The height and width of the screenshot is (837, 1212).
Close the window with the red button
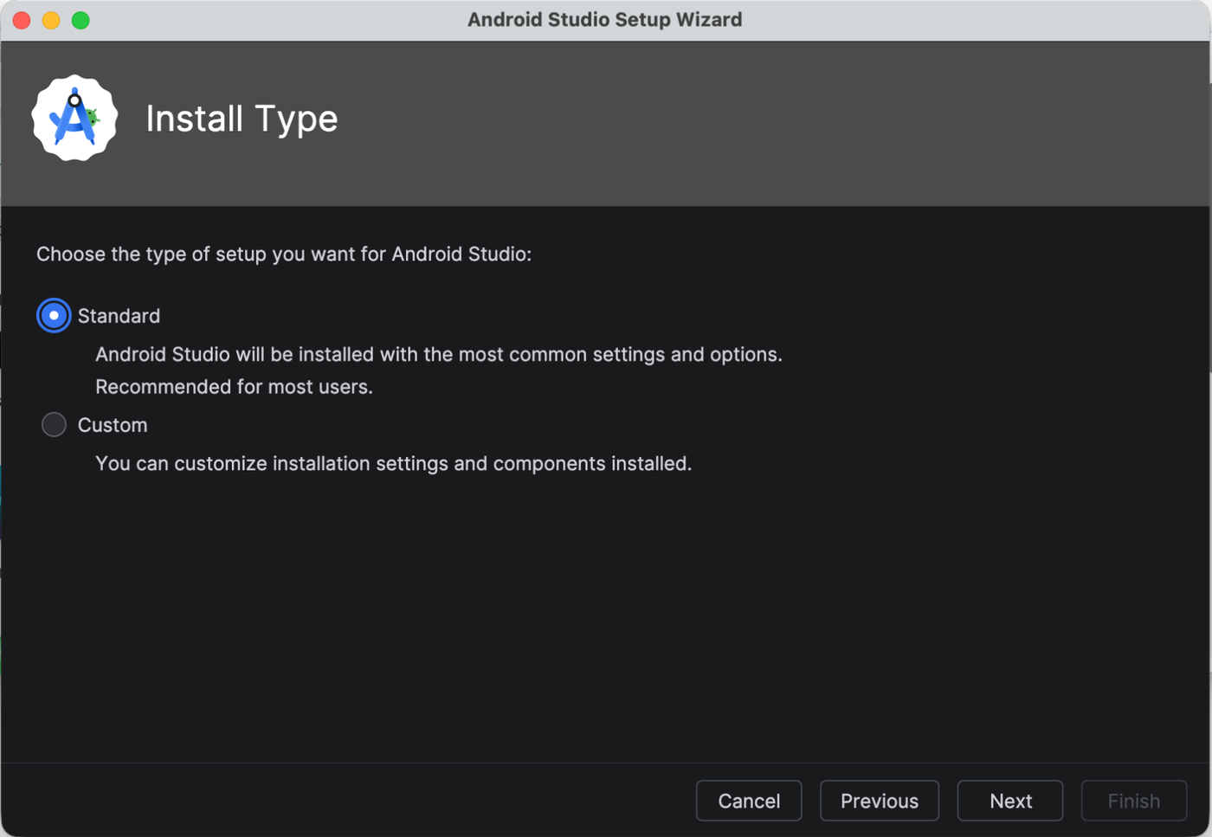tap(22, 20)
